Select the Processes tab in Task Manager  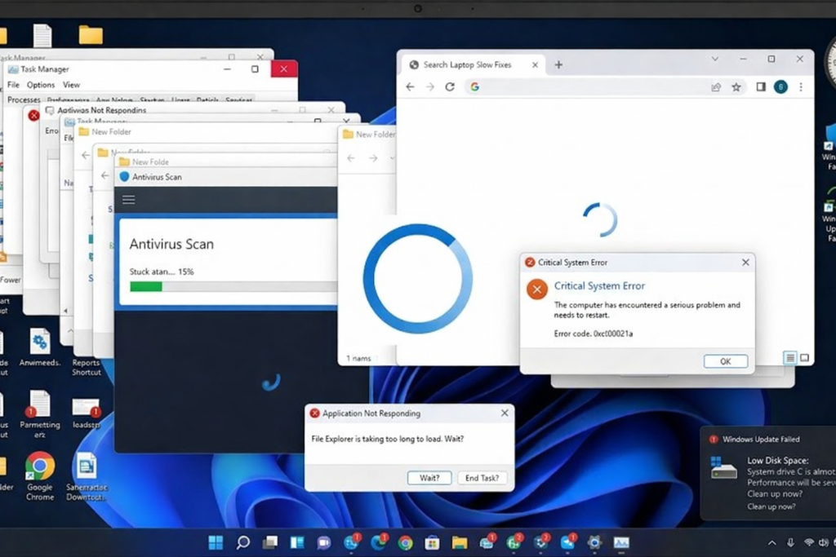point(24,99)
